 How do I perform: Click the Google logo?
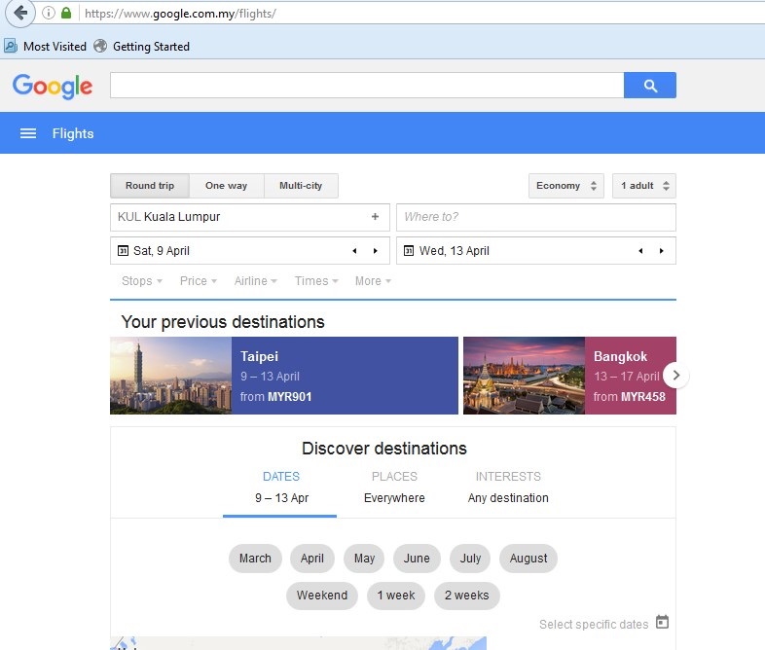[53, 87]
